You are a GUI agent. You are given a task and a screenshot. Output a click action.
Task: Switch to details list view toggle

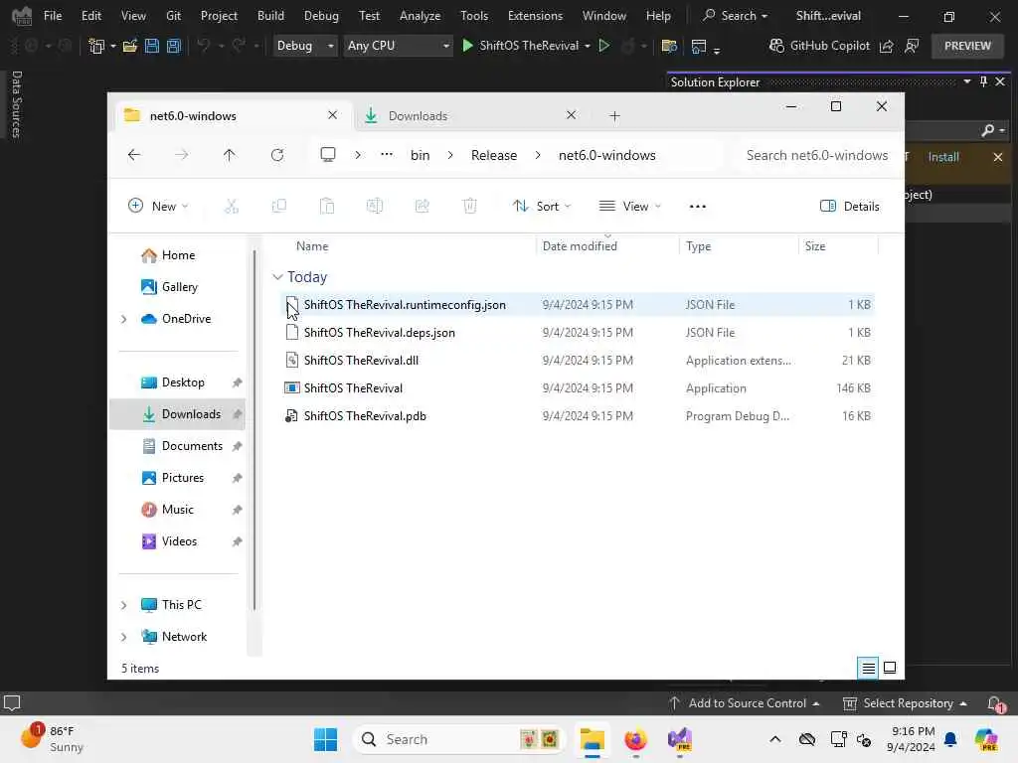point(868,668)
